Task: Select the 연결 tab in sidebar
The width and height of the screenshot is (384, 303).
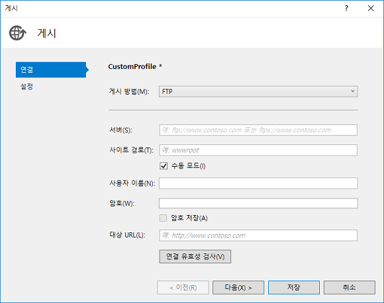Action: [51, 69]
